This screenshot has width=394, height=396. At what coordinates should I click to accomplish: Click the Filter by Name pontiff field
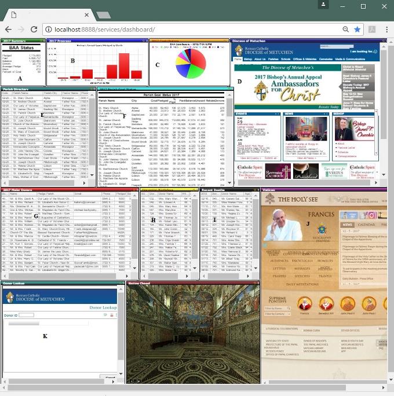point(277,308)
